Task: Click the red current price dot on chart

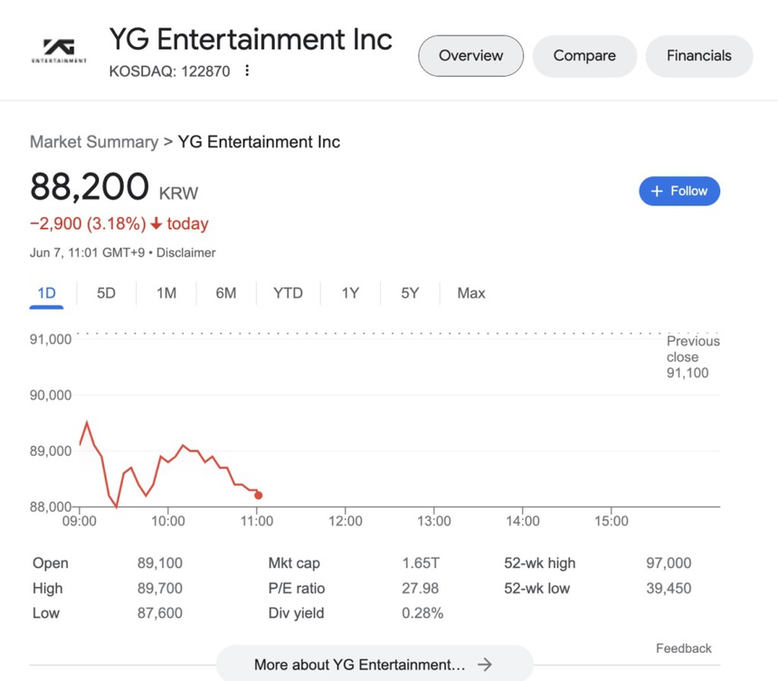Action: (x=259, y=496)
